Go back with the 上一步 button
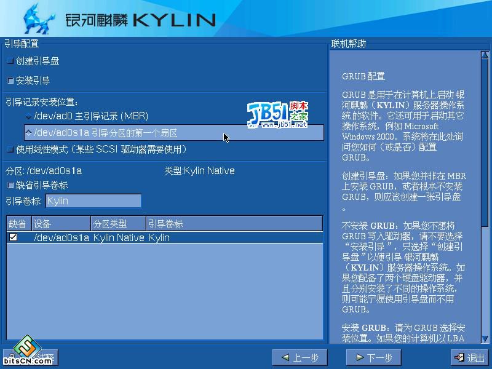This screenshot has width=492, height=369. [300, 357]
